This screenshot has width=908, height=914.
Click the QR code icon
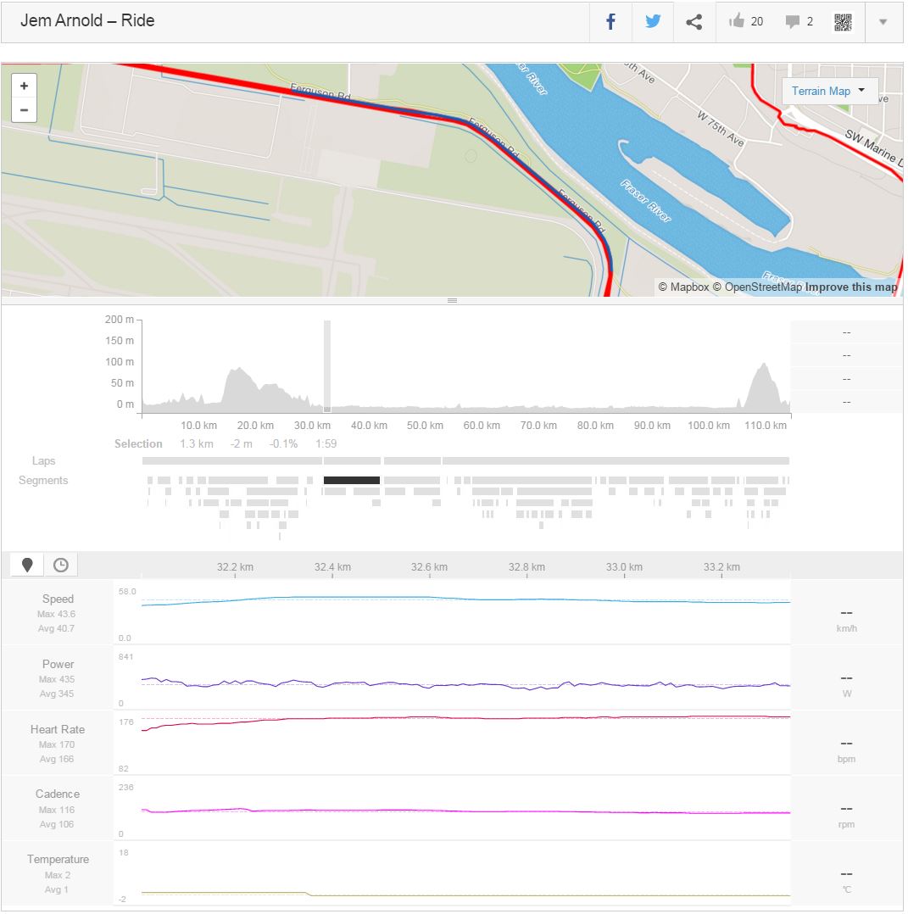tap(844, 21)
